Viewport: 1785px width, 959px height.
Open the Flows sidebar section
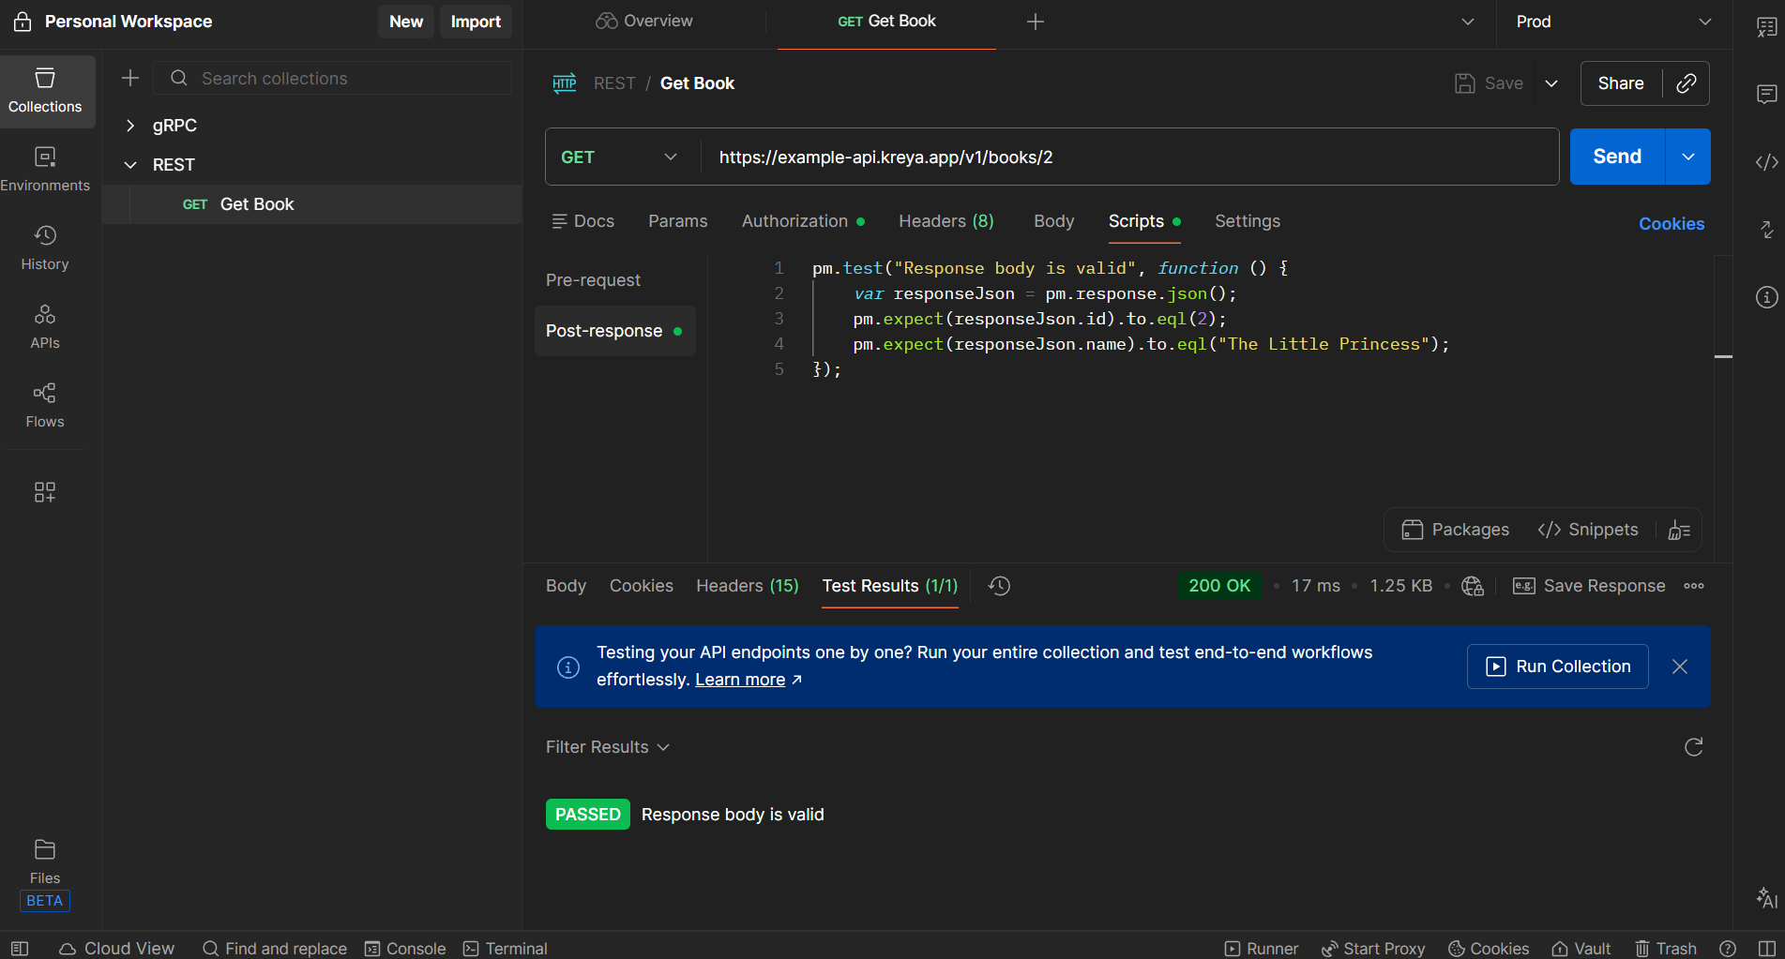[45, 405]
